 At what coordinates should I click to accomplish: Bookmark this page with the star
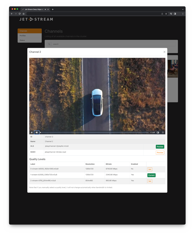click(166, 14)
